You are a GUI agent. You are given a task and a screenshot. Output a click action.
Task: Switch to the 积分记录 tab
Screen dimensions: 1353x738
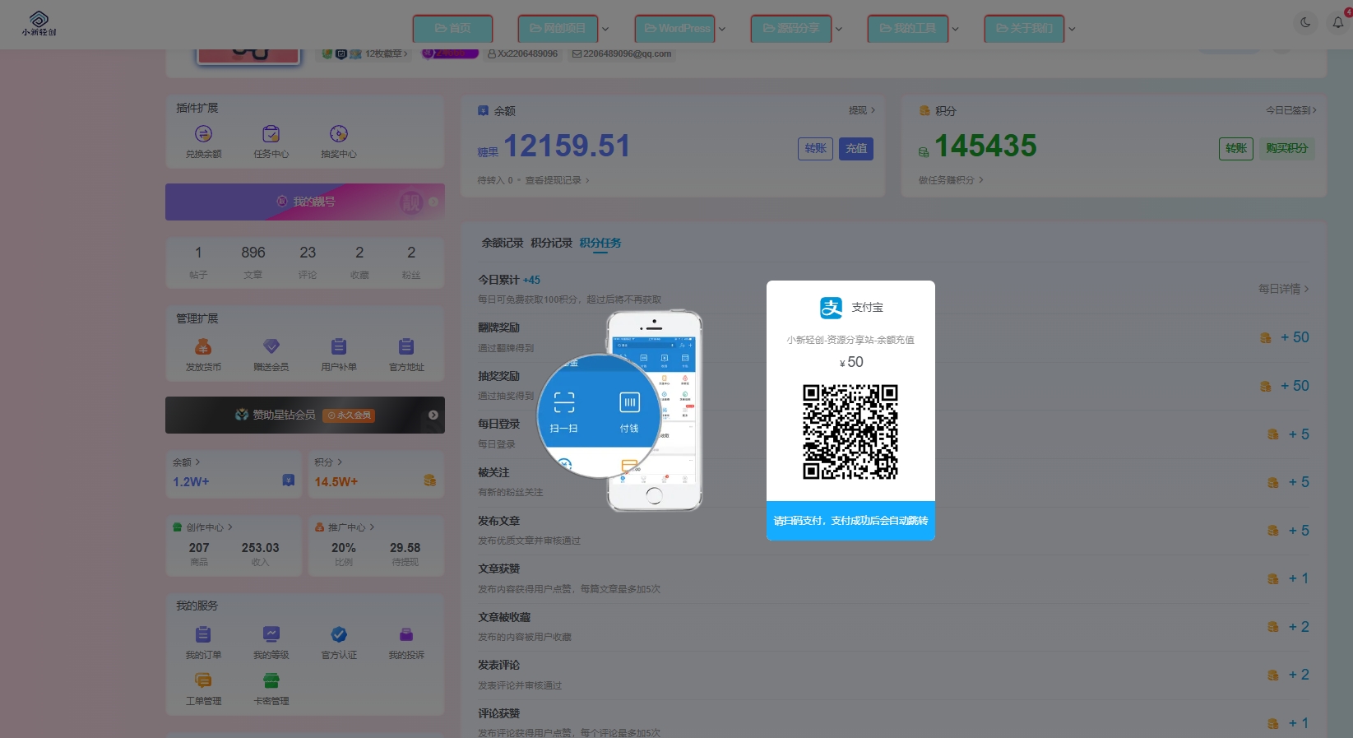551,243
